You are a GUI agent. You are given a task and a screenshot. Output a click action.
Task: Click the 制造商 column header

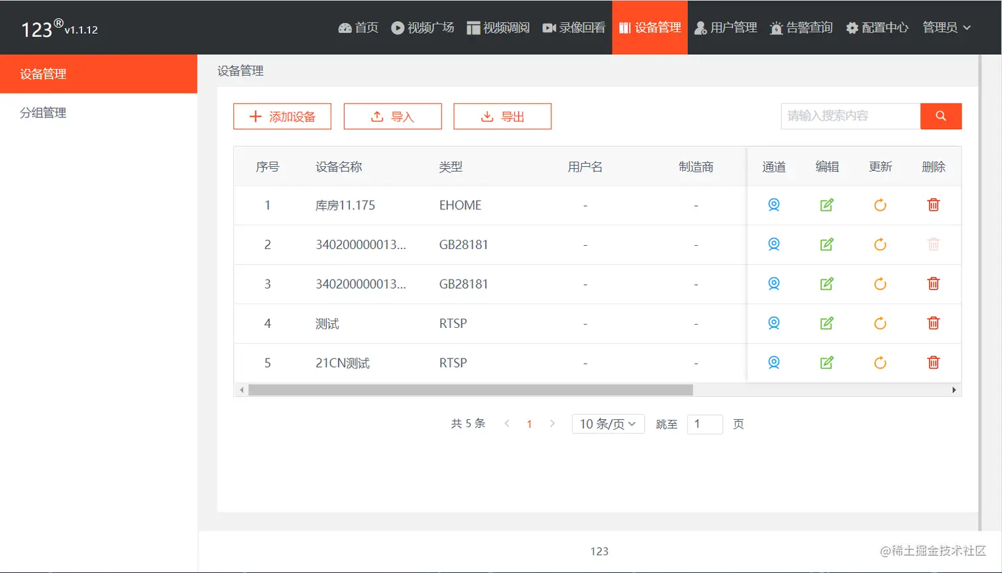coord(696,167)
